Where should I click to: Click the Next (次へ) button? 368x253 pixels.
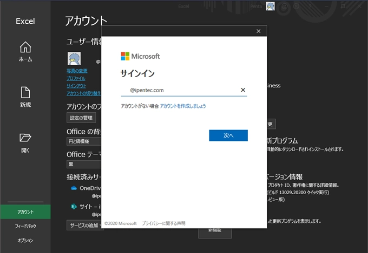(228, 135)
